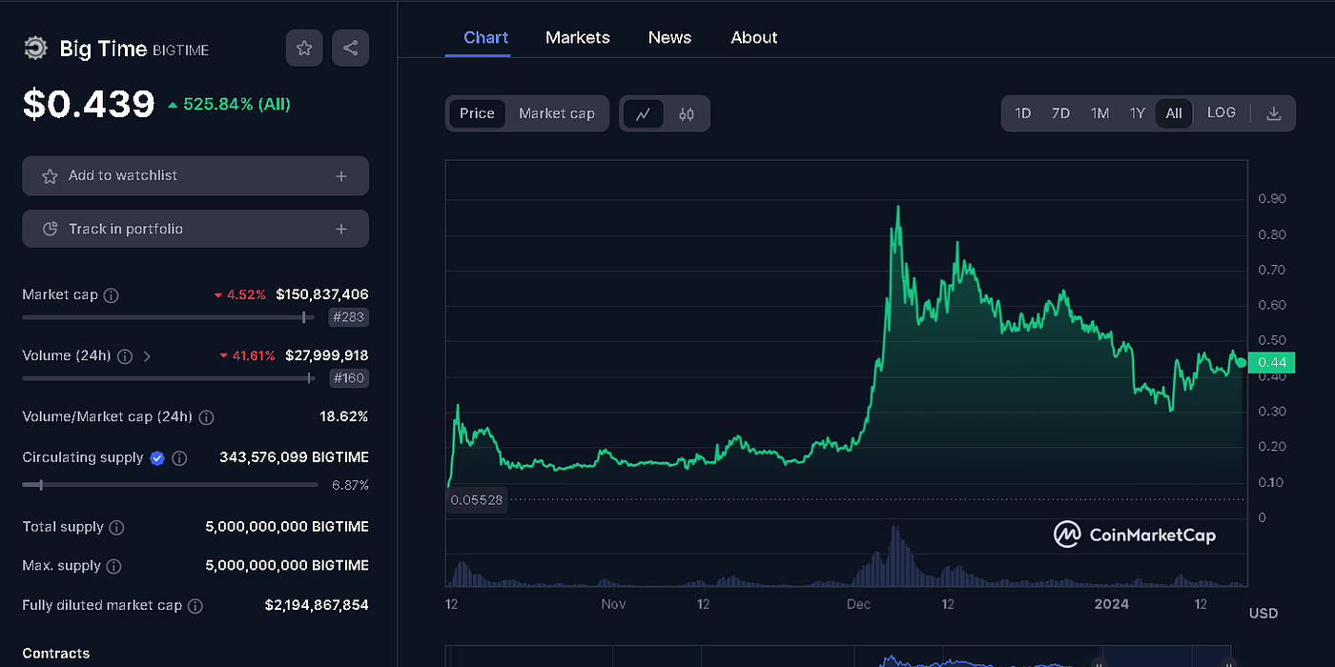This screenshot has width=1335, height=667.
Task: Click the Market cap rank slider bar
Action: pos(170,317)
